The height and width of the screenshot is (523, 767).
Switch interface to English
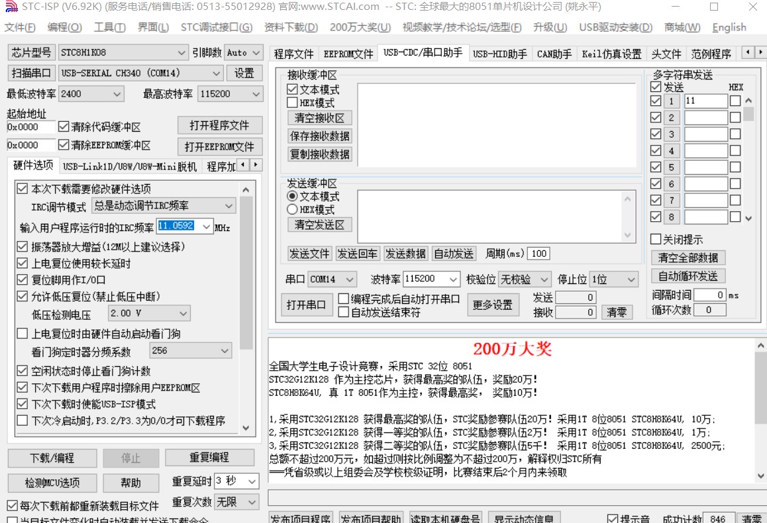(729, 27)
